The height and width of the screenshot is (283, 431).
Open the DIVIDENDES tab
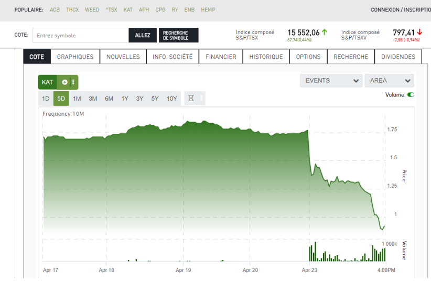[398, 57]
